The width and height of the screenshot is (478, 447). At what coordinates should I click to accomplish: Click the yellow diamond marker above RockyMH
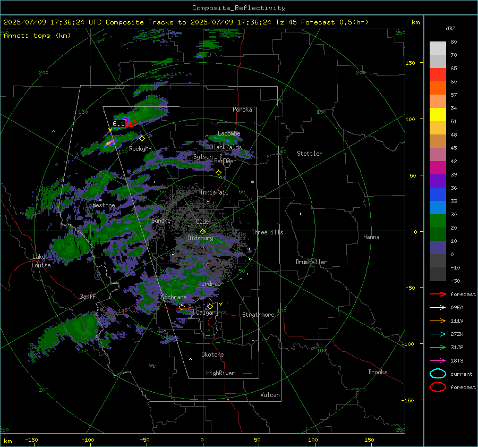pos(142,139)
